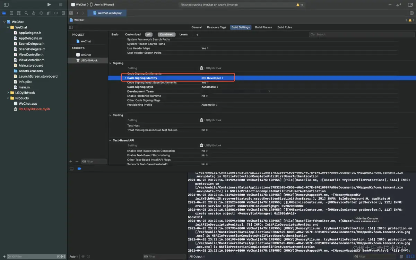Remove target with the minus button

(x=77, y=161)
